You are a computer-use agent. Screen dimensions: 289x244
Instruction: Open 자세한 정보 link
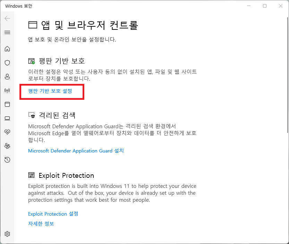(x=41, y=224)
